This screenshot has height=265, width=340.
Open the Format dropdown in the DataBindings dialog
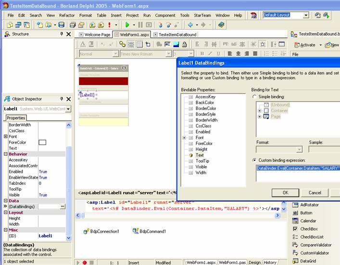pos(299,149)
